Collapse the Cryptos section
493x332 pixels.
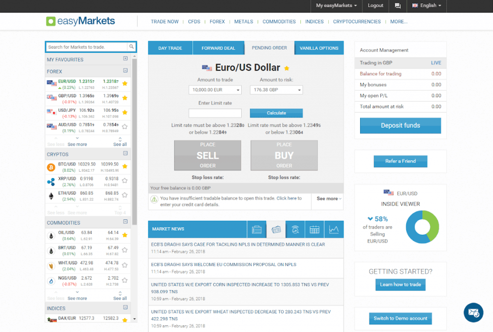click(126, 153)
